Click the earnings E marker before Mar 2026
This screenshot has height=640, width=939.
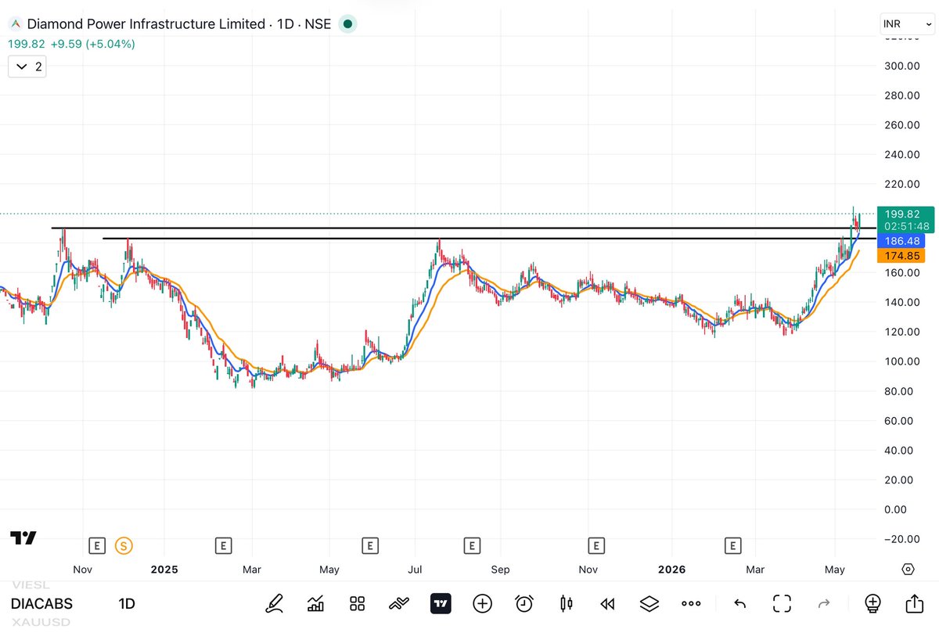(732, 545)
